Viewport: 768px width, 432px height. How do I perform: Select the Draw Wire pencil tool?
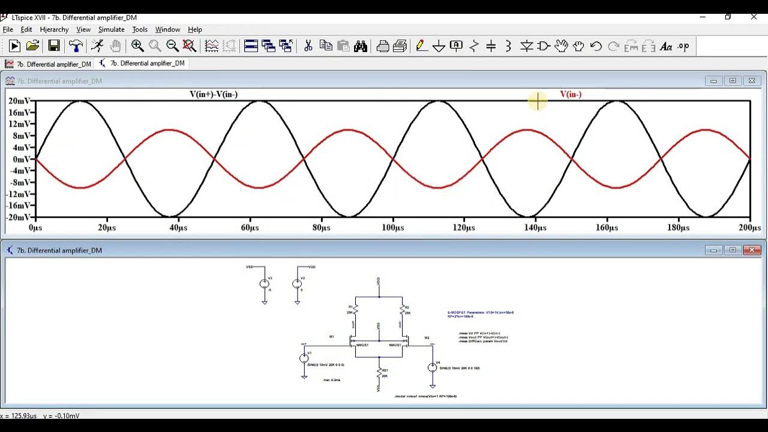[422, 46]
